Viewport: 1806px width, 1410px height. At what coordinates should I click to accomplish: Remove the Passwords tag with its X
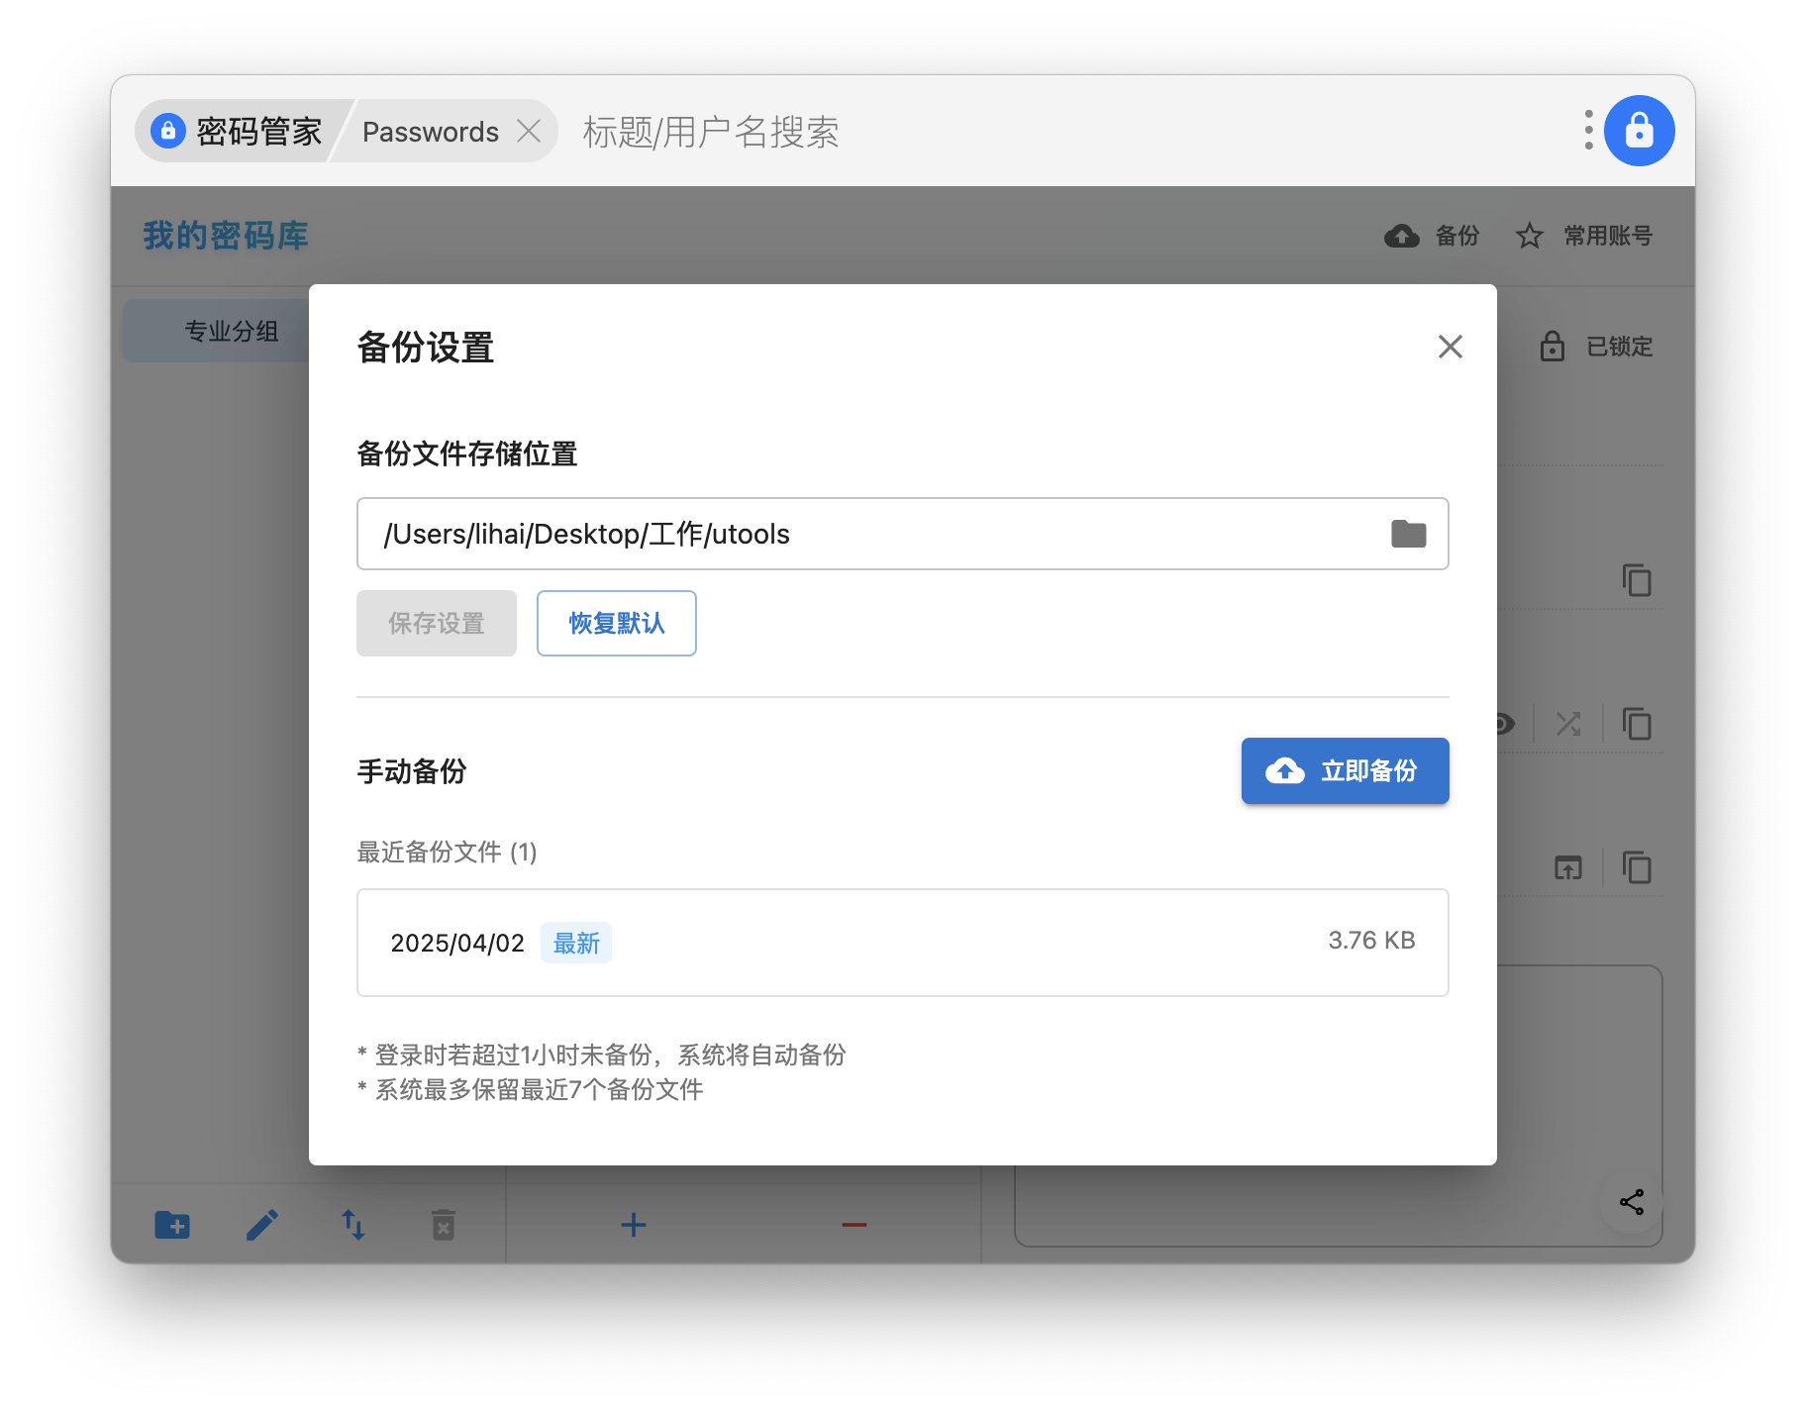(x=530, y=132)
